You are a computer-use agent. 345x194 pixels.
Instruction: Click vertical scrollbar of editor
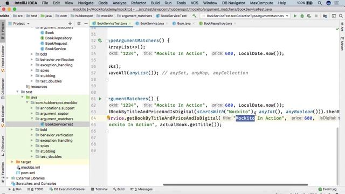(x=338, y=156)
